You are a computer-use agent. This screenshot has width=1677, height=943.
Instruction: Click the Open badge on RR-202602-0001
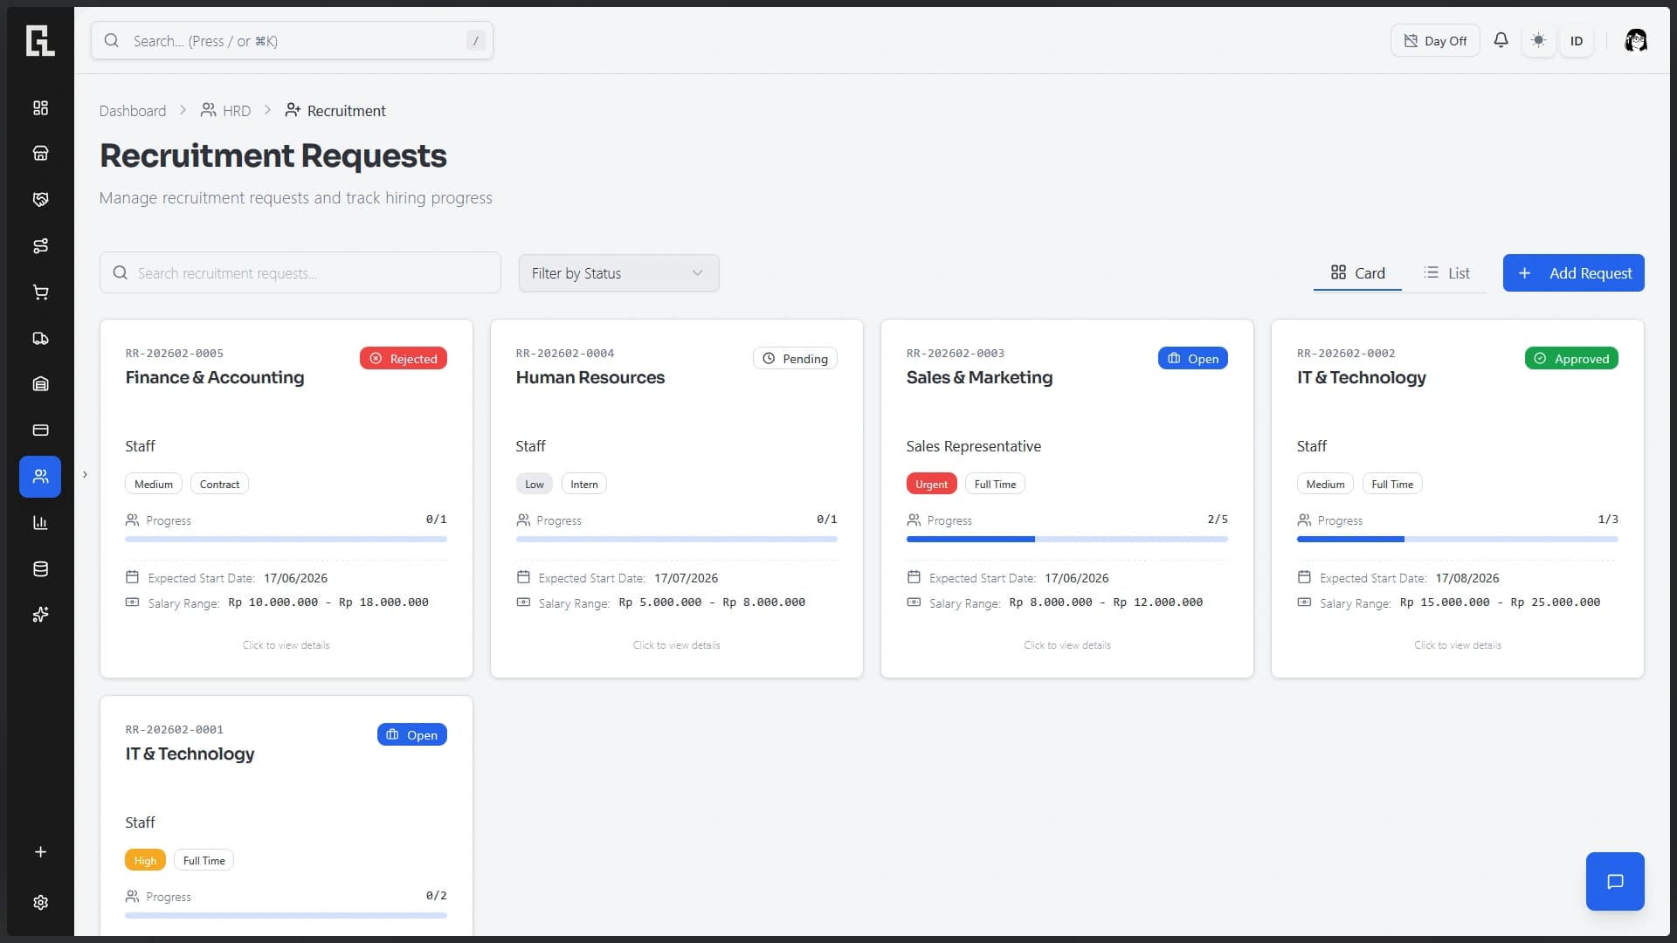[x=412, y=735]
